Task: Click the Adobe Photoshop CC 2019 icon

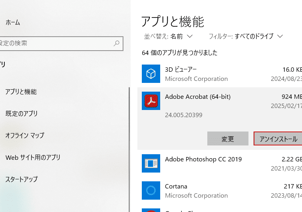Action: coord(151,163)
